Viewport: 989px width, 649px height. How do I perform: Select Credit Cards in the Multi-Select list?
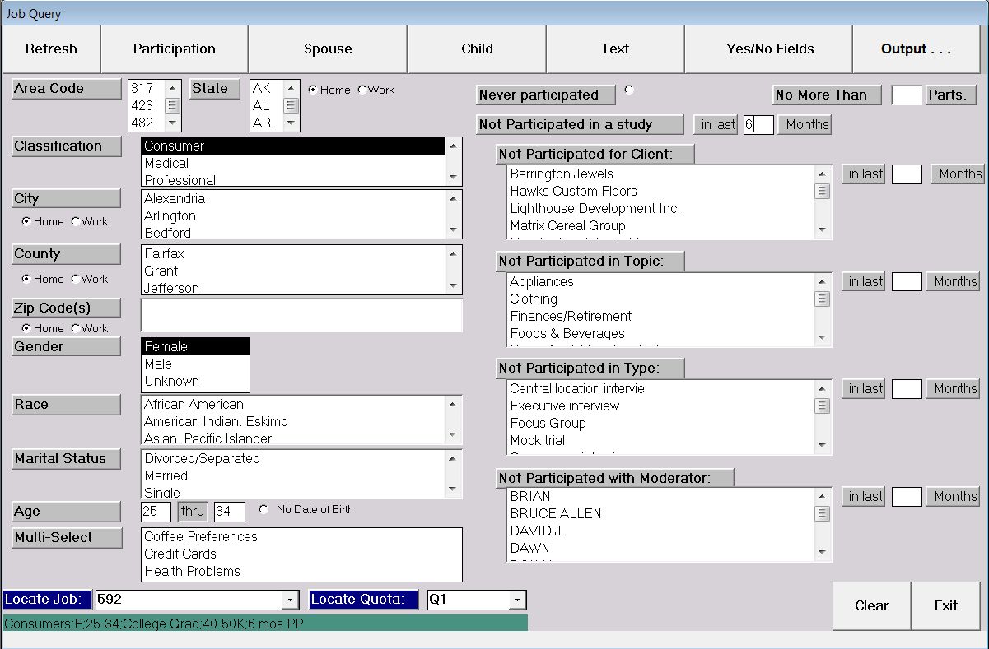coord(301,554)
